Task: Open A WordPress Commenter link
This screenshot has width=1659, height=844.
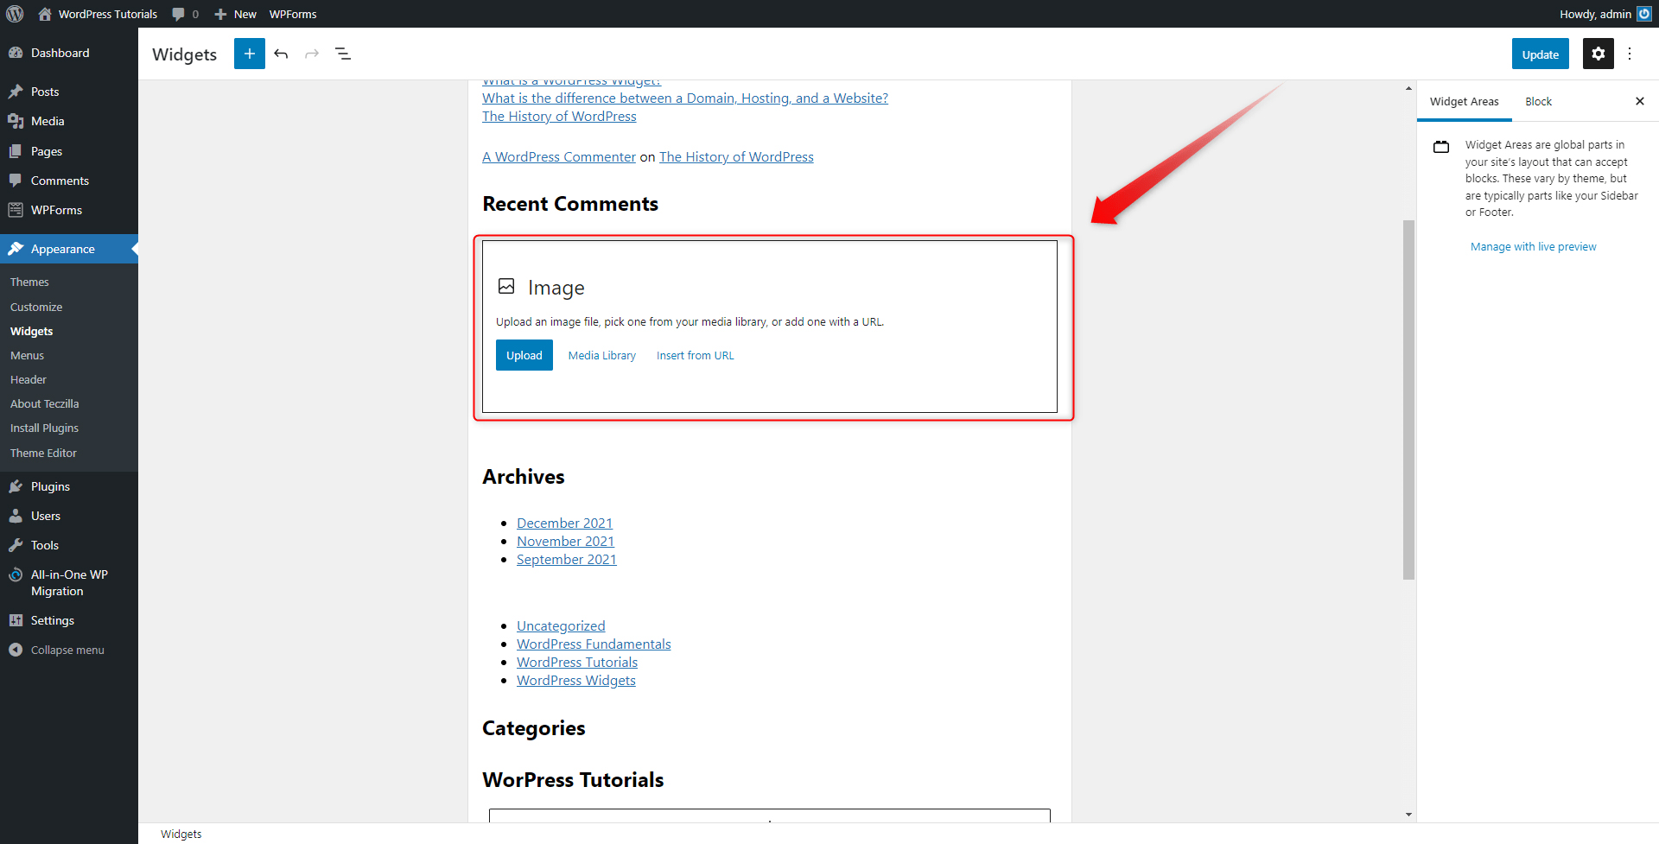Action: coord(559,156)
